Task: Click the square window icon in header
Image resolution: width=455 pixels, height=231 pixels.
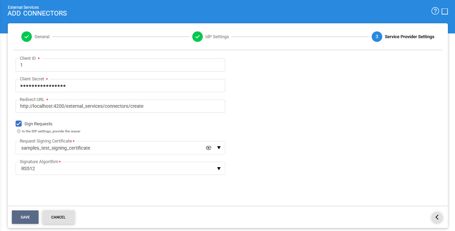Action: tap(445, 11)
